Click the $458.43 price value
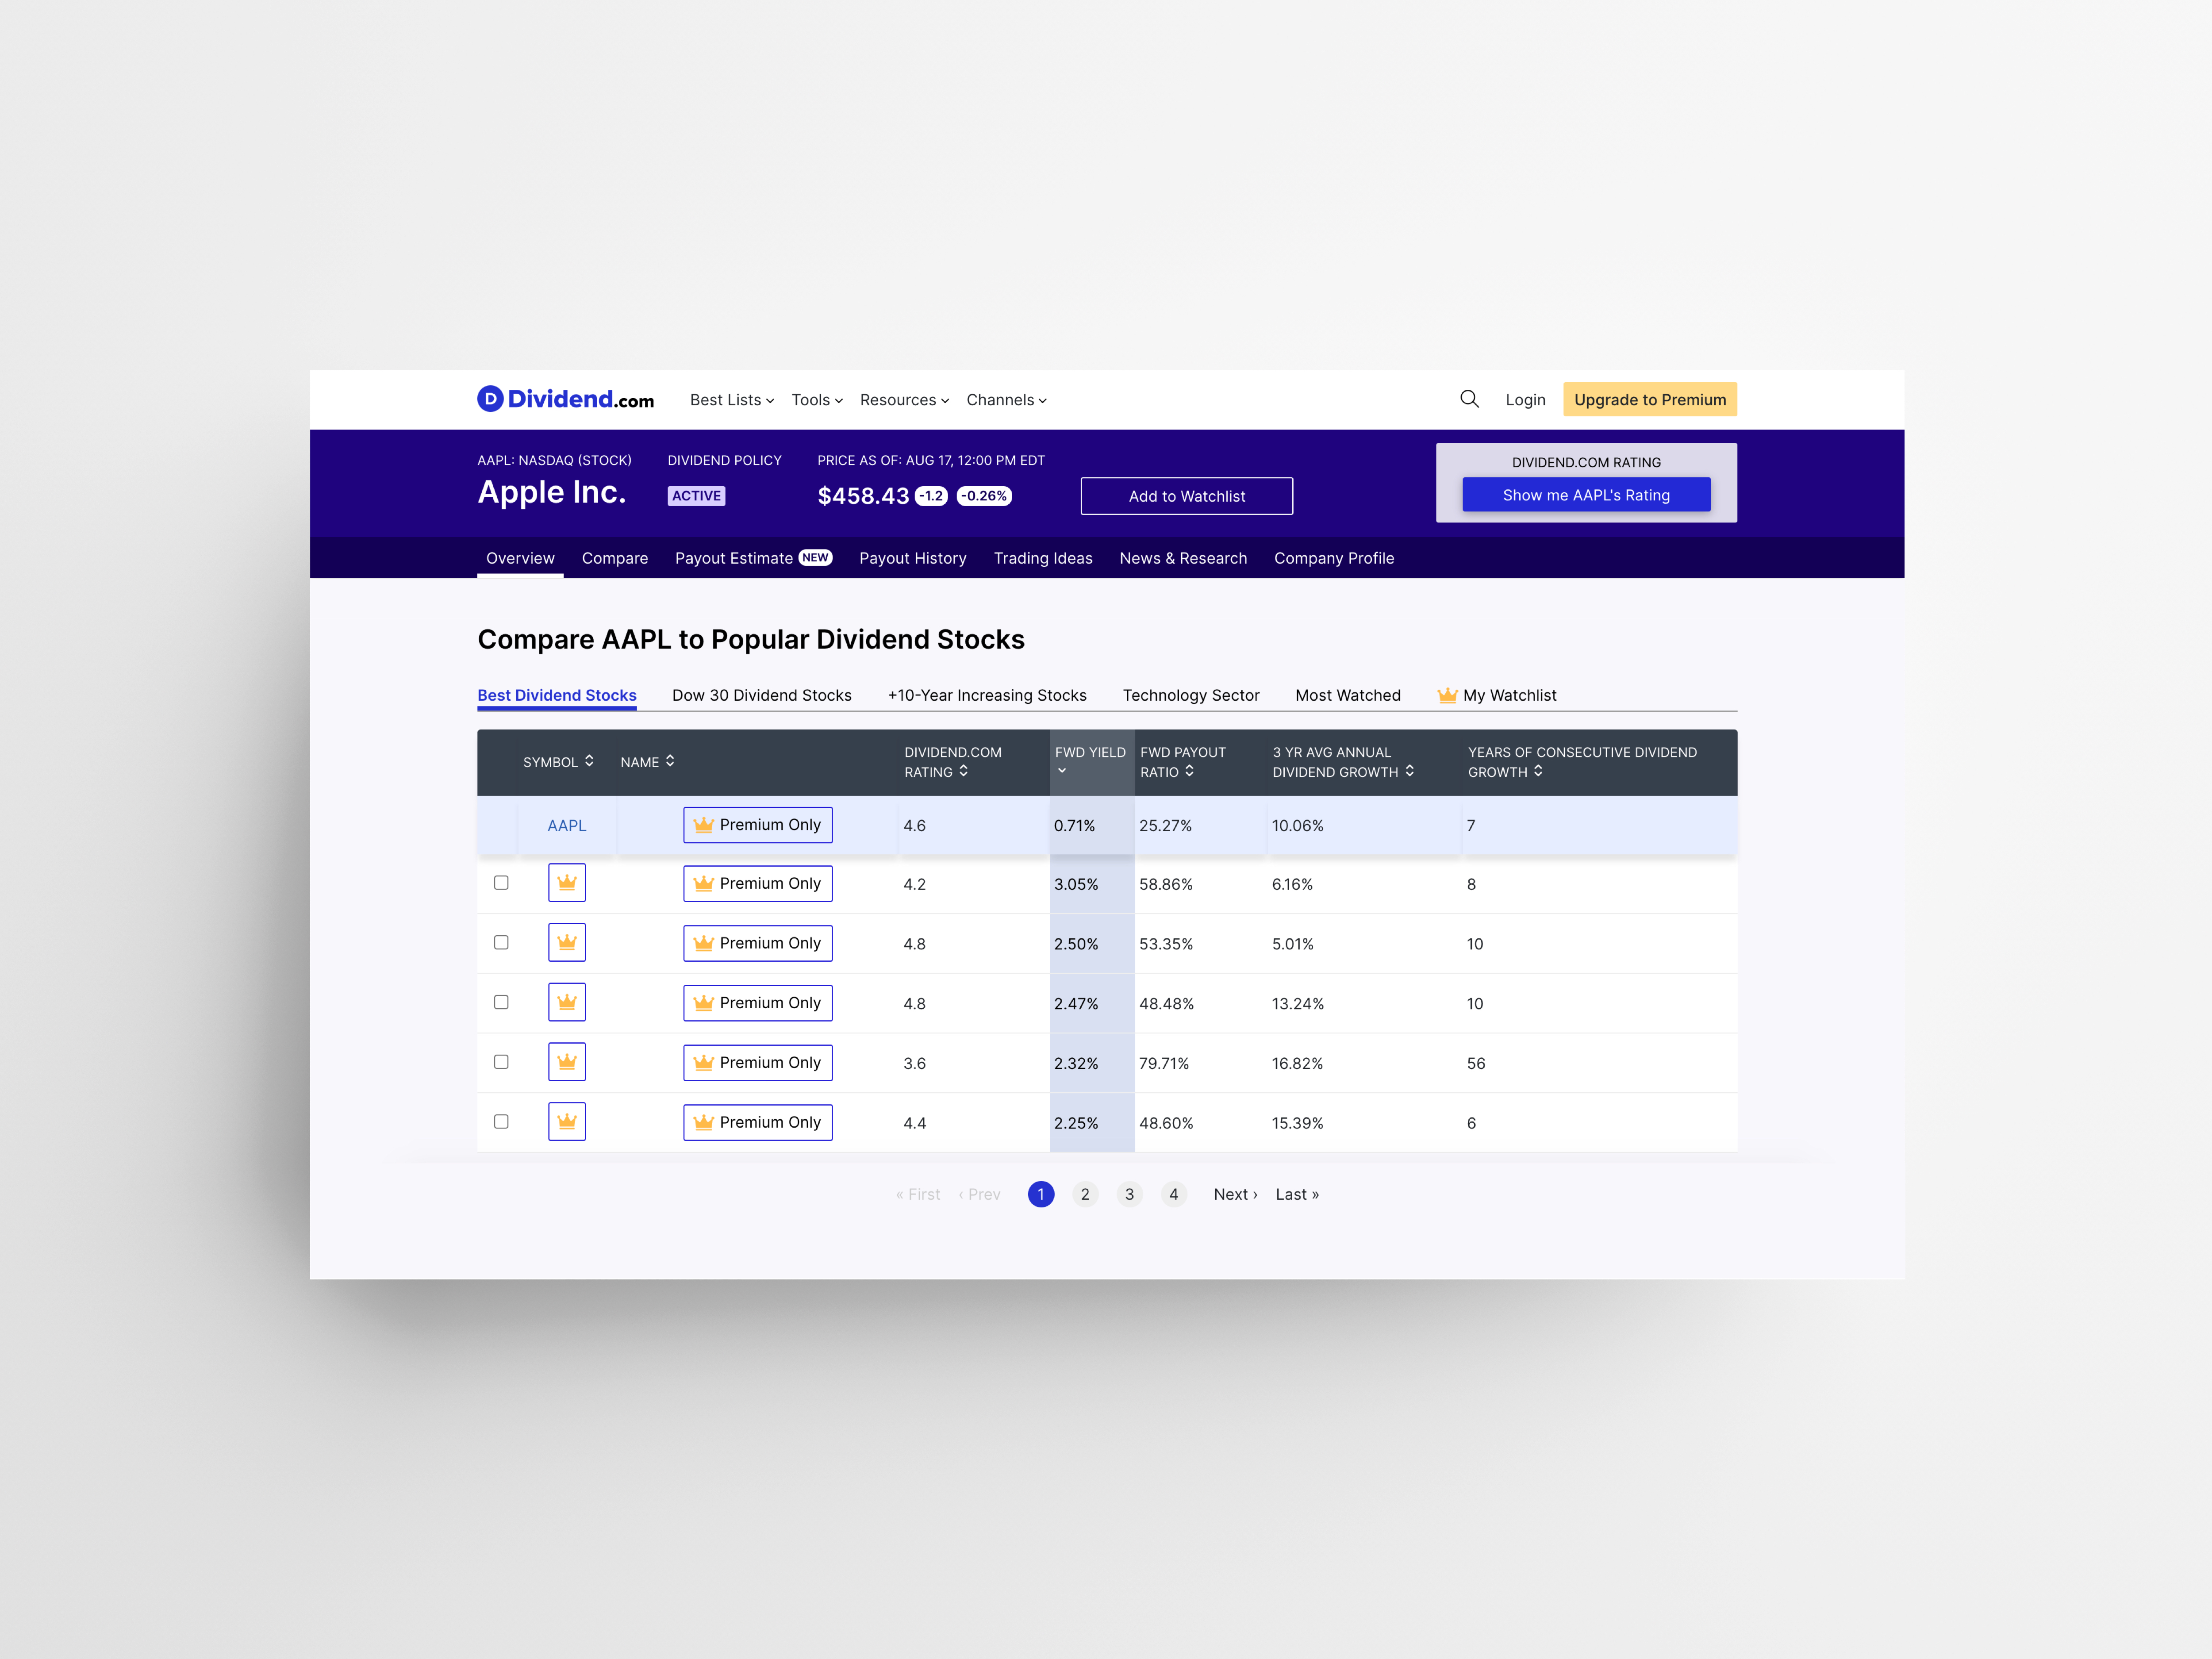Screen dimensions: 2212x1659 click(863, 496)
